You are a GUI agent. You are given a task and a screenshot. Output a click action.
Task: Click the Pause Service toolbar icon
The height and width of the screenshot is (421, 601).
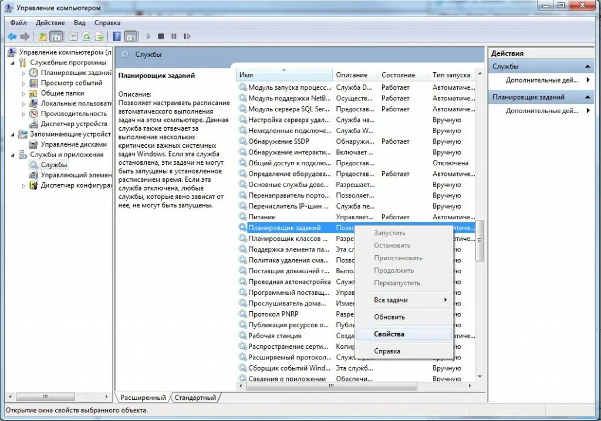(x=174, y=36)
